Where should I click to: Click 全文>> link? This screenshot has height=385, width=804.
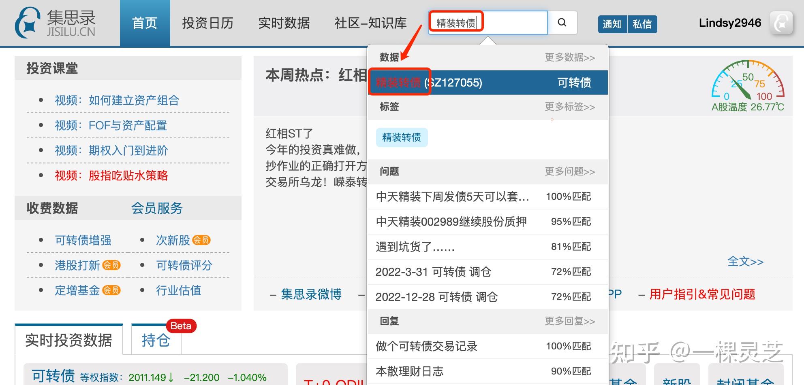[745, 262]
